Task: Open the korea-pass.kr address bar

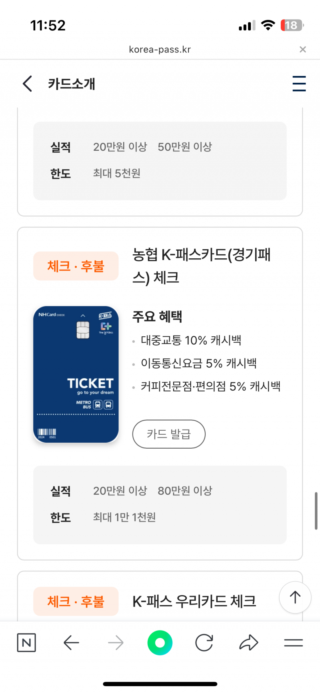Action: click(160, 50)
